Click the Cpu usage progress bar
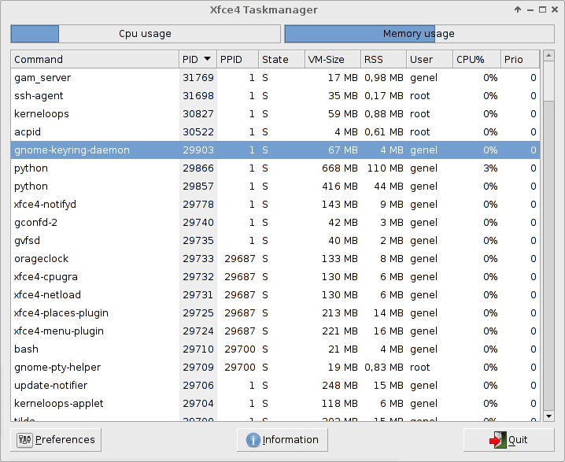This screenshot has width=565, height=462. [x=145, y=34]
